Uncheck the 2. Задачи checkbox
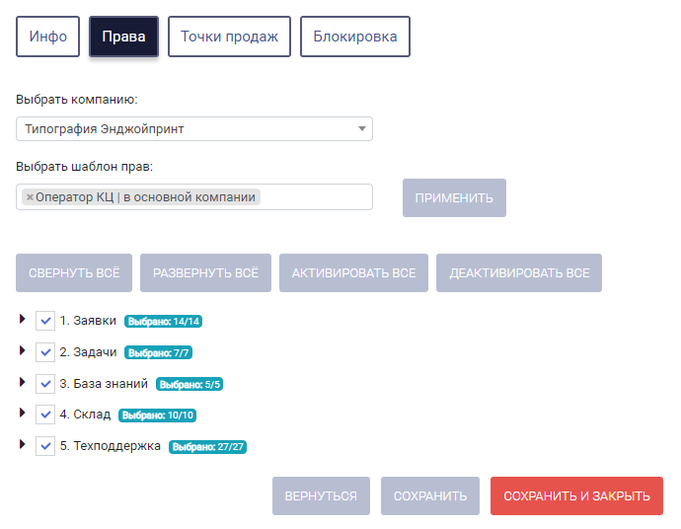 point(45,352)
